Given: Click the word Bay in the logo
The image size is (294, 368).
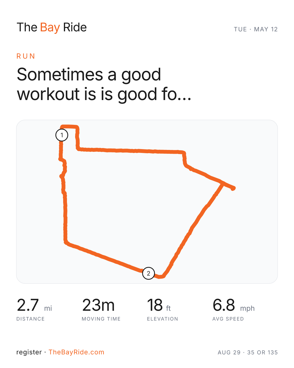Looking at the screenshot, I should [x=50, y=28].
